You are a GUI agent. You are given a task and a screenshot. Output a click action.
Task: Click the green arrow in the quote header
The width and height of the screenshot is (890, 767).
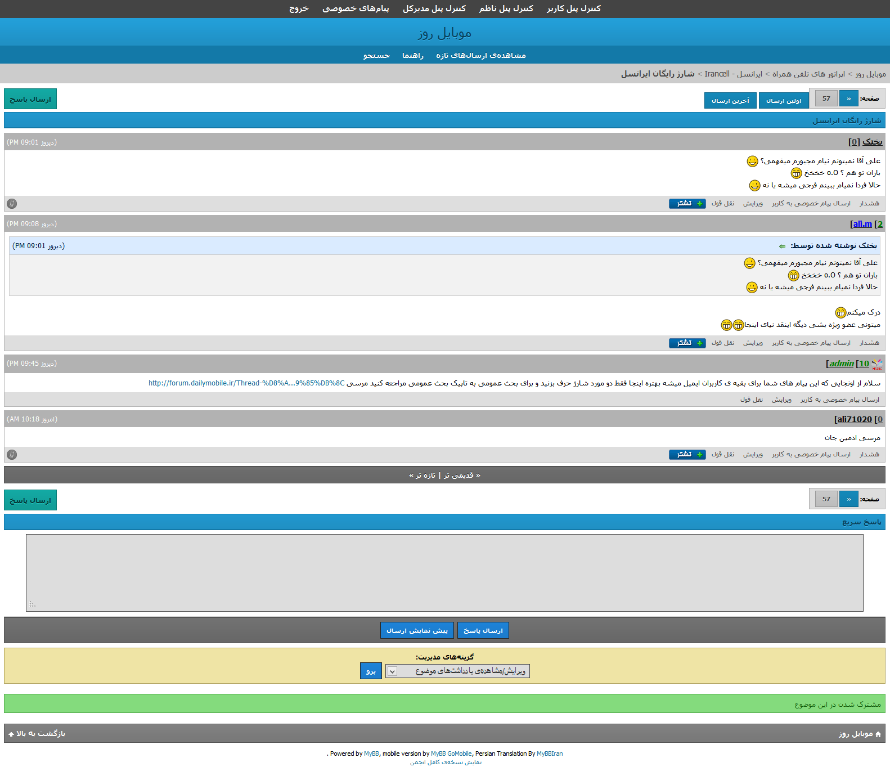click(782, 246)
